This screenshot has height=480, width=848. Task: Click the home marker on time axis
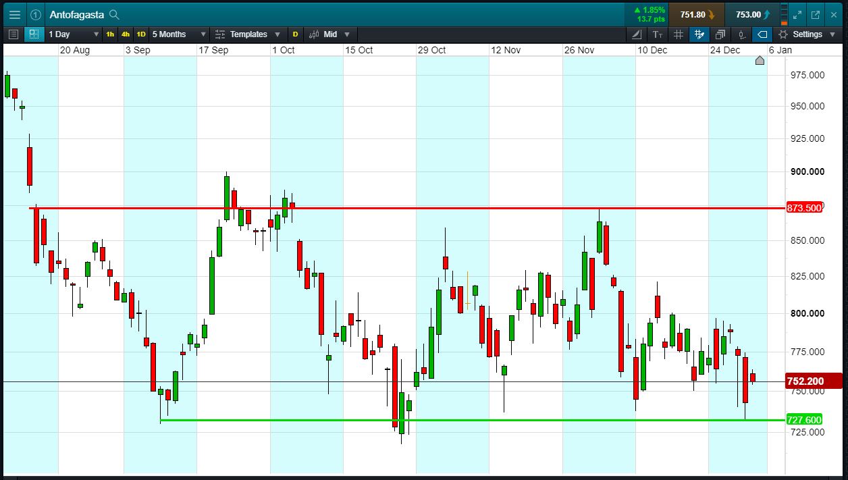(x=760, y=61)
